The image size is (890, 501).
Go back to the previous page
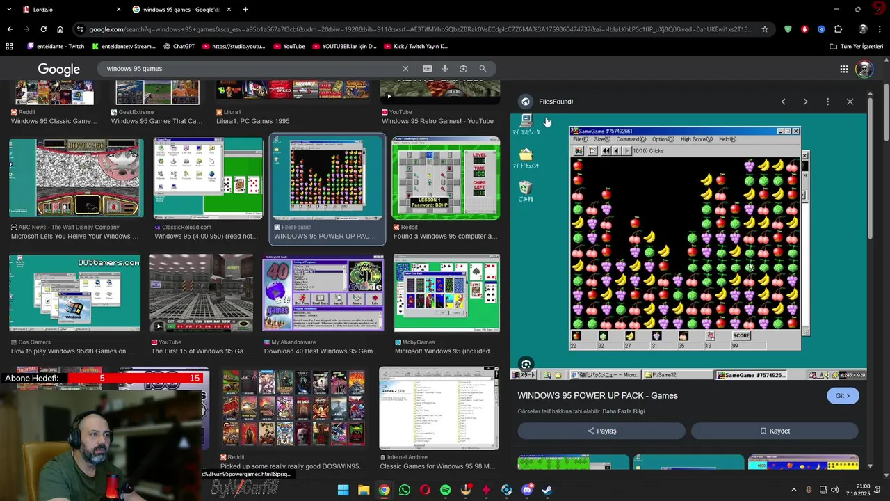click(x=10, y=29)
